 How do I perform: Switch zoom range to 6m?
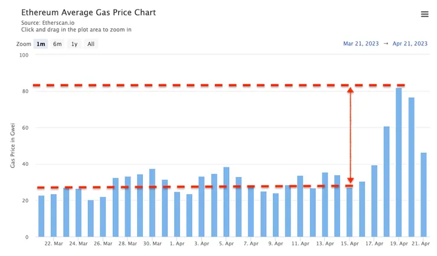click(x=57, y=44)
